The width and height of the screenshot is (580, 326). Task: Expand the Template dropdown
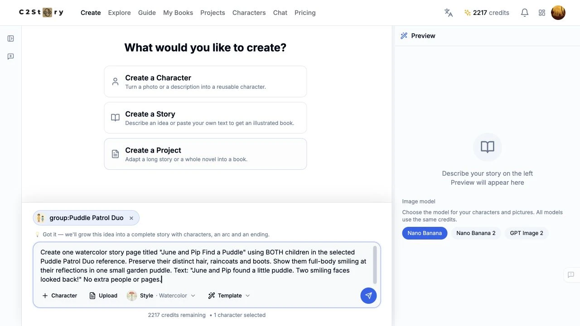point(229,296)
